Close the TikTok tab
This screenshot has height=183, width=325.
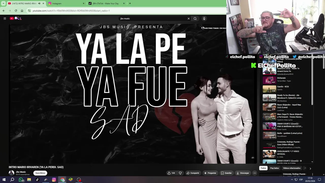point(124,4)
